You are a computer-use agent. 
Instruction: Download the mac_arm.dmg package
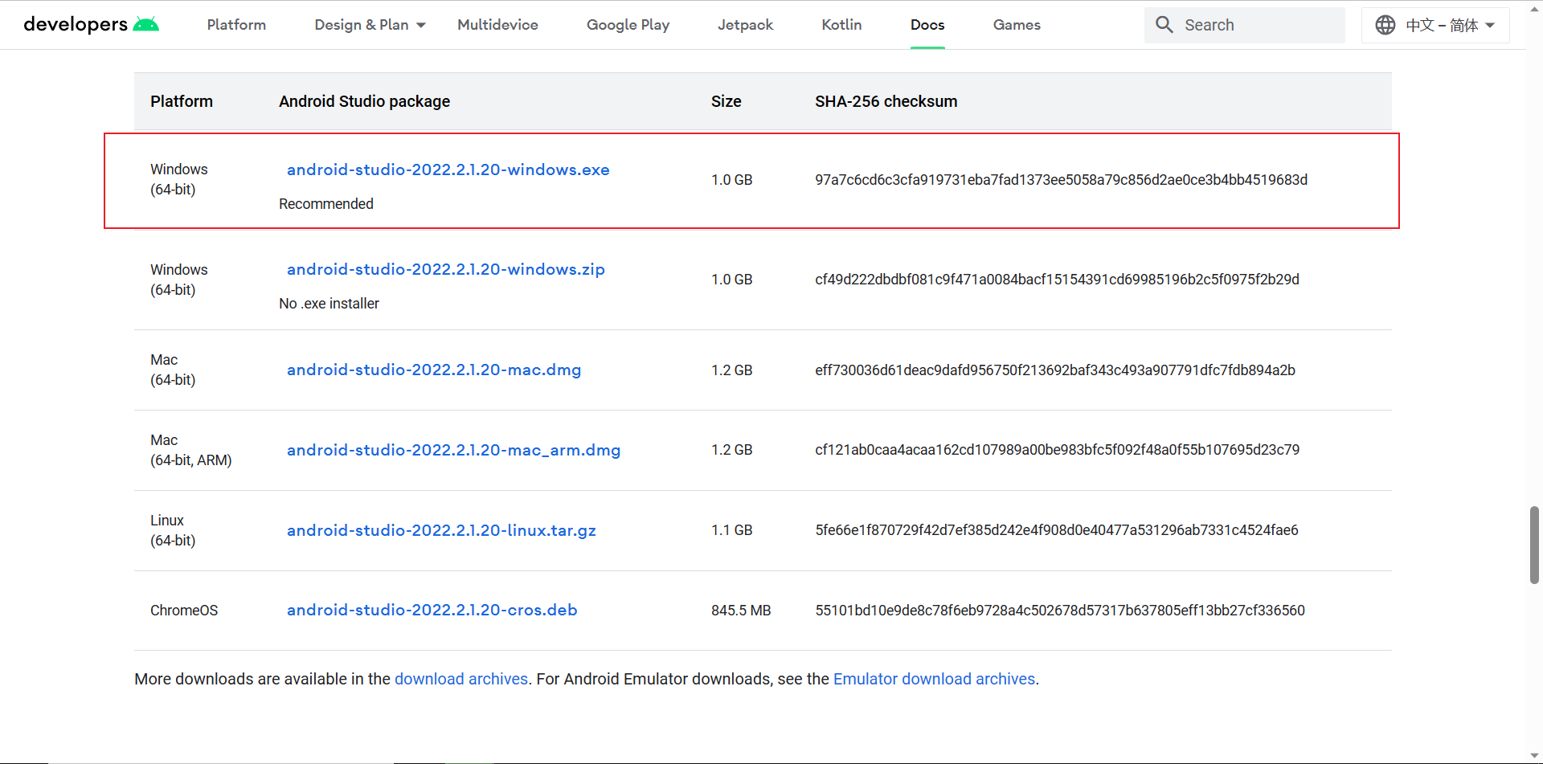click(453, 450)
